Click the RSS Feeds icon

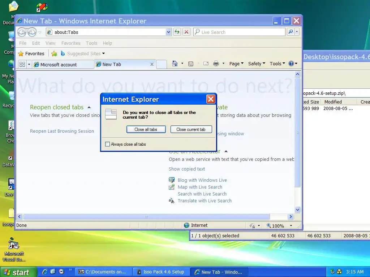click(x=191, y=63)
